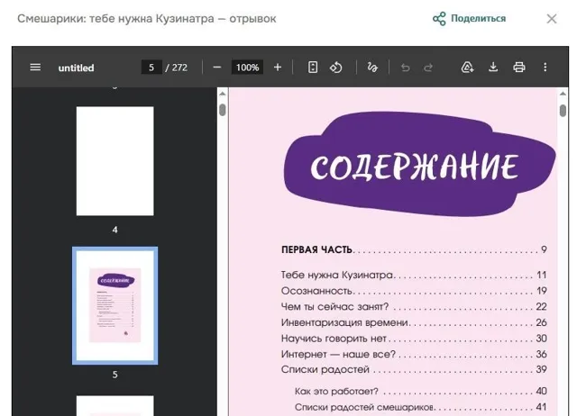Print the document

click(x=519, y=68)
